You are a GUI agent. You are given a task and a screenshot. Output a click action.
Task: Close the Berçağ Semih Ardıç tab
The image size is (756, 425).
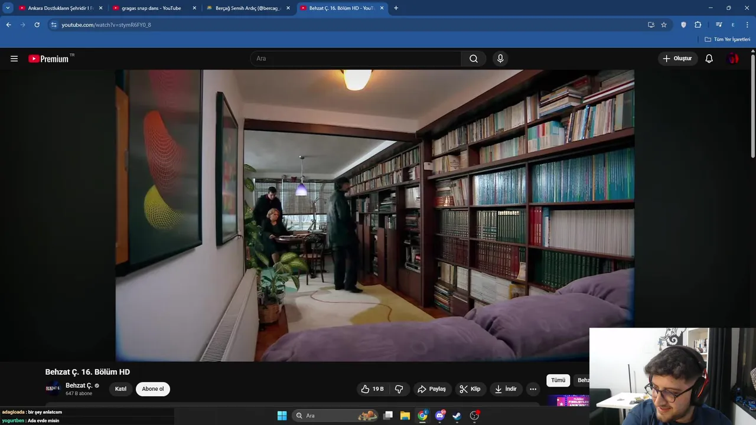click(288, 8)
